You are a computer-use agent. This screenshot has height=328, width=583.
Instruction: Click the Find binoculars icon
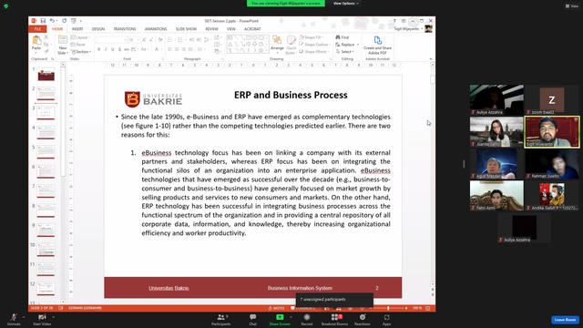[x=338, y=37]
